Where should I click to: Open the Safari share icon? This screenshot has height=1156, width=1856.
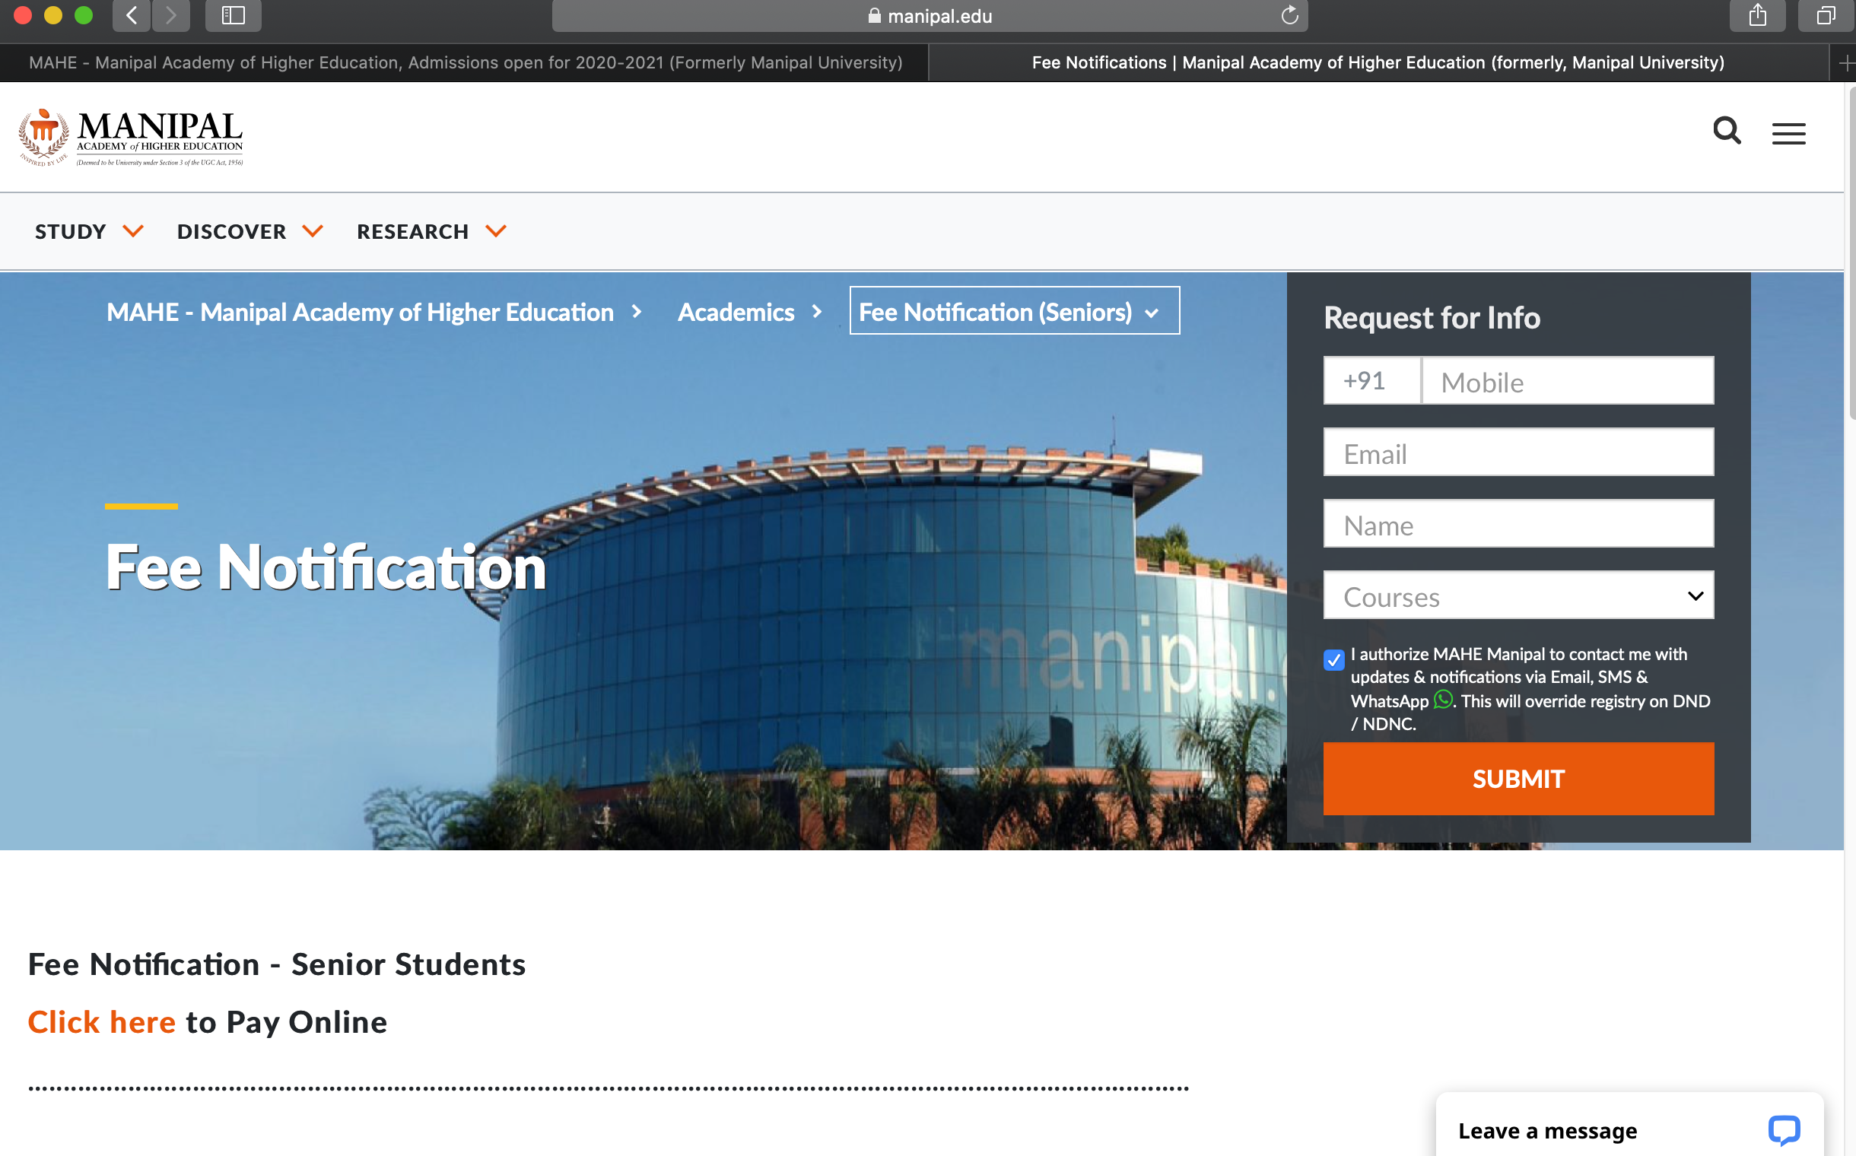click(1756, 15)
